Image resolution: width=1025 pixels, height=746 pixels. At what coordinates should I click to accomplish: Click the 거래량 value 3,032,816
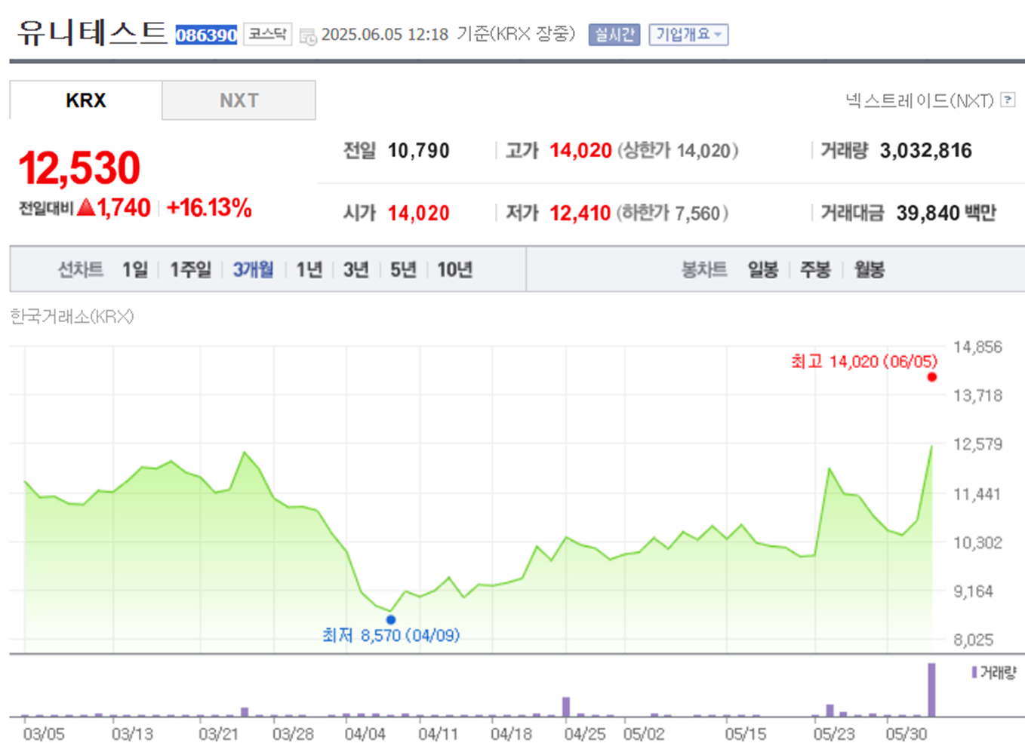tap(926, 151)
